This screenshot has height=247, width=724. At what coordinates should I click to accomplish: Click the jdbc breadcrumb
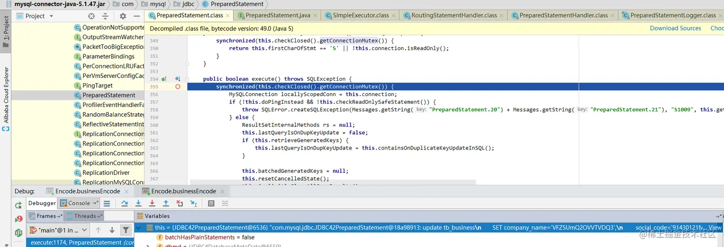[184, 4]
